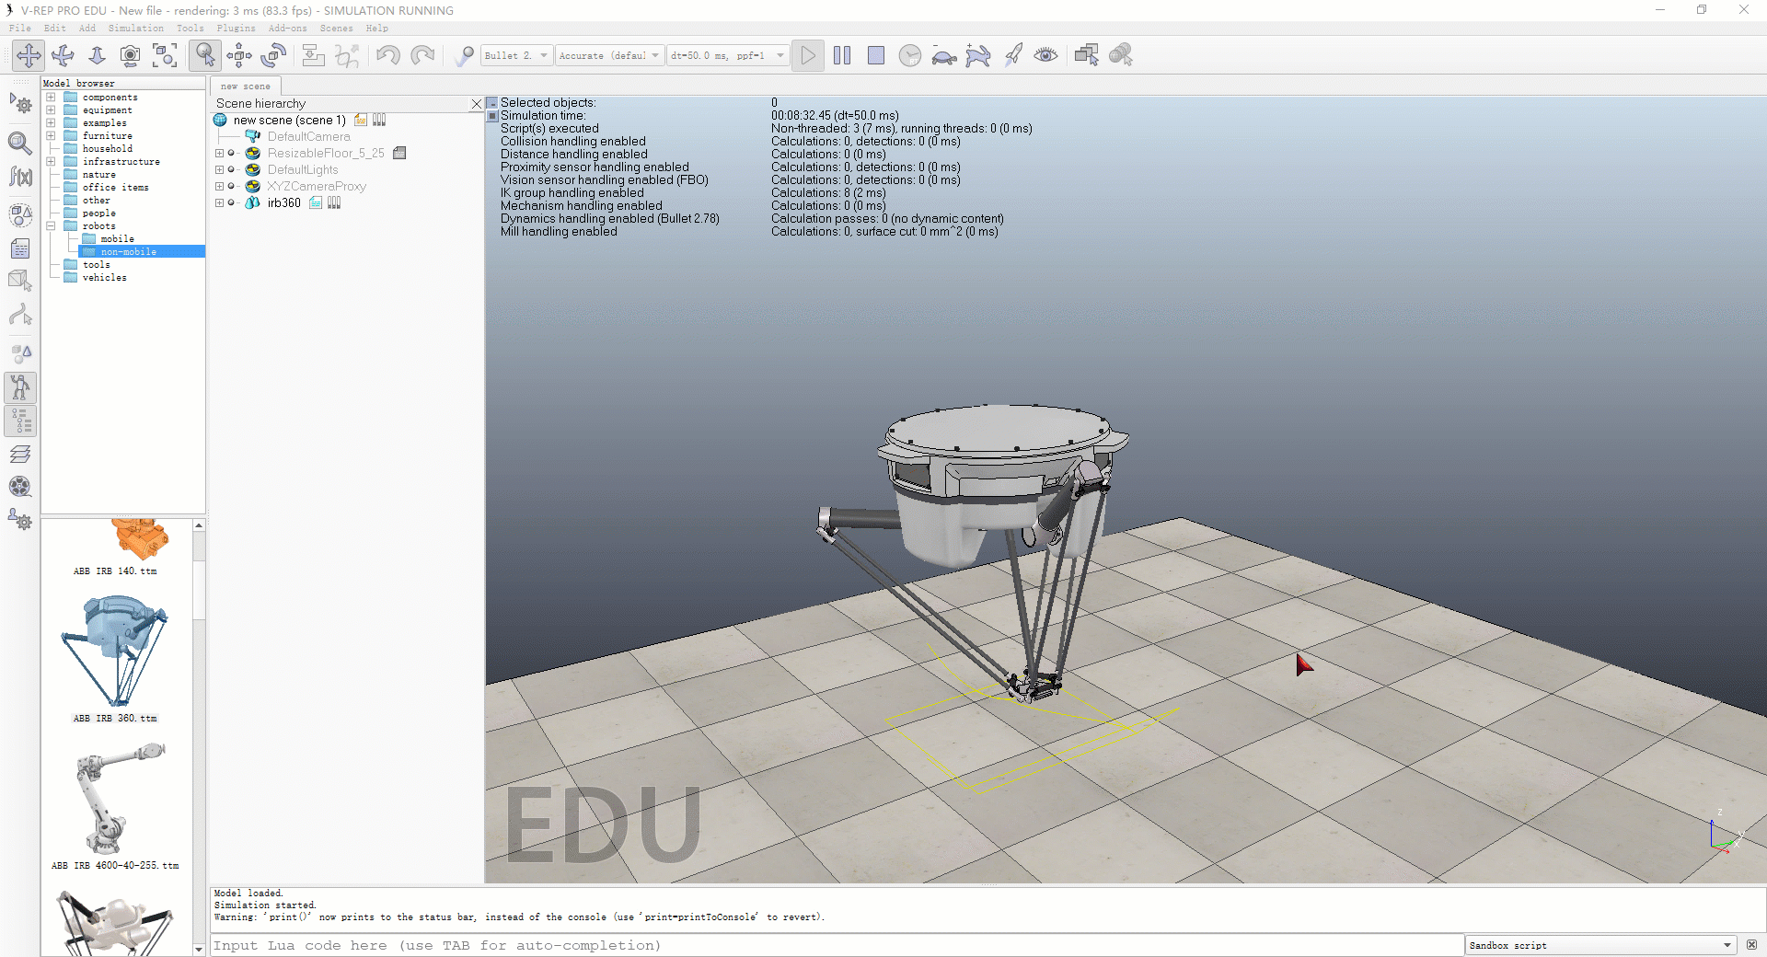Viewport: 1767px width, 957px height.
Task: Open script icon next to ResizableFloor_5_25
Action: [399, 154]
